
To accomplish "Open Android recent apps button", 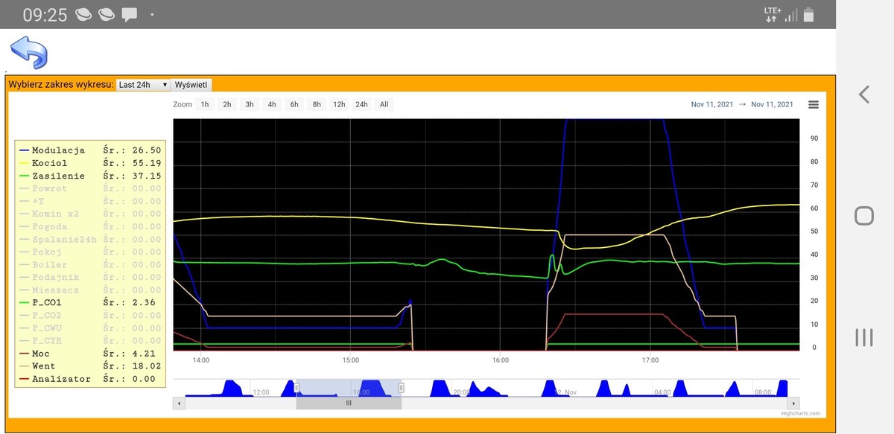I will tap(863, 337).
